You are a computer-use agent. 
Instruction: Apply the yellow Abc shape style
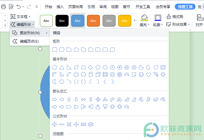click(x=125, y=21)
